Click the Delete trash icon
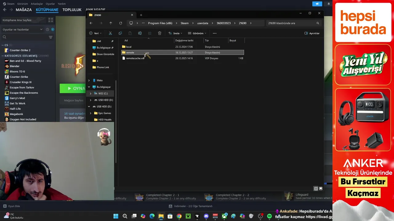Viewport: 394px width, 221px height. (159, 33)
